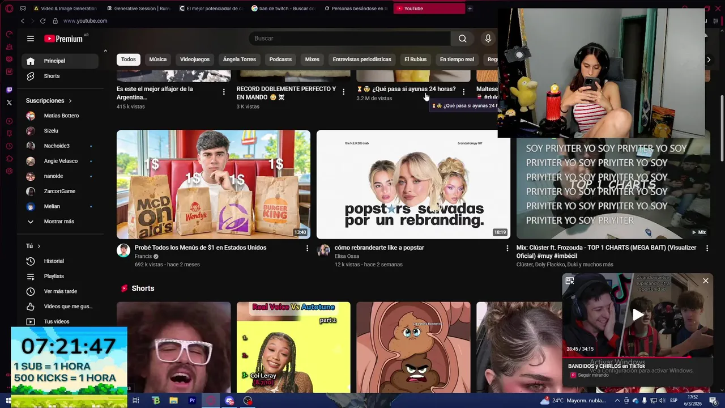Expand the Tú section chevron

click(x=39, y=246)
